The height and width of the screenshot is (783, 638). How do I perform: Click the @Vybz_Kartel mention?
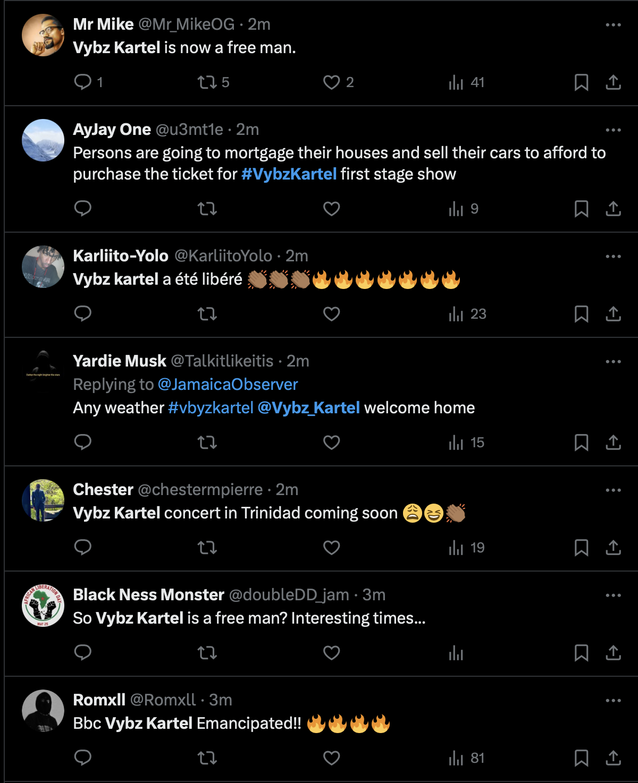[308, 408]
